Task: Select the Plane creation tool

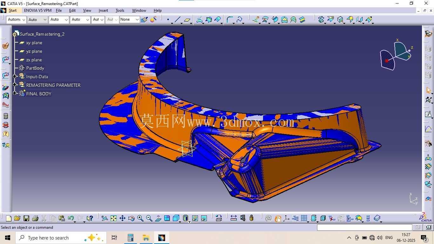Action: click(187, 20)
